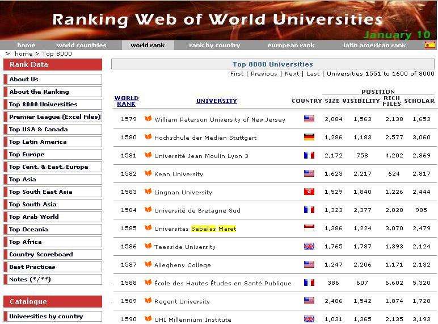Open Notes (*/**) sidebar item
The image size is (438, 324).
(x=53, y=279)
